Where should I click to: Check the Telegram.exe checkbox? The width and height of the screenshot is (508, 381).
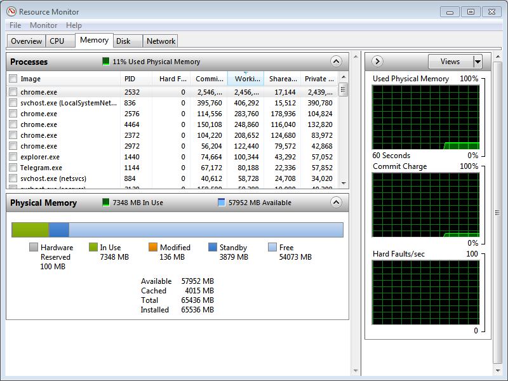click(13, 168)
